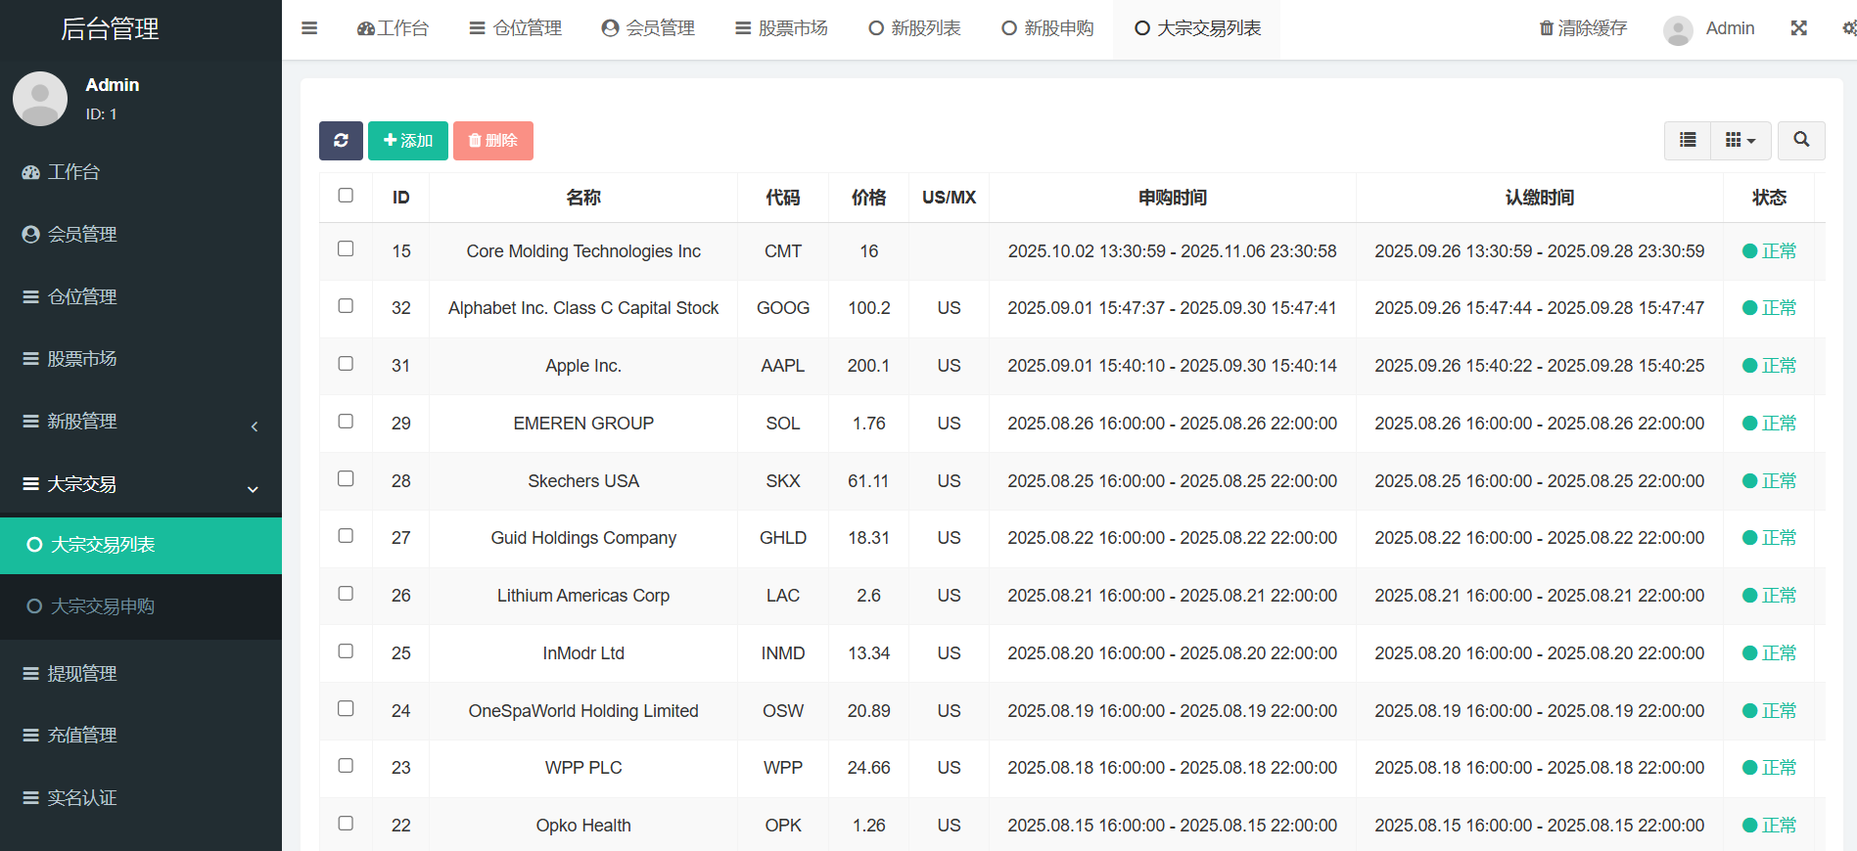This screenshot has height=851, width=1857.
Task: Check the select-all checkbox in header
Action: [346, 196]
